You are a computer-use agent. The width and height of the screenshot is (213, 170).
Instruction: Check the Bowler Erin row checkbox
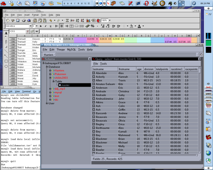point(94,150)
